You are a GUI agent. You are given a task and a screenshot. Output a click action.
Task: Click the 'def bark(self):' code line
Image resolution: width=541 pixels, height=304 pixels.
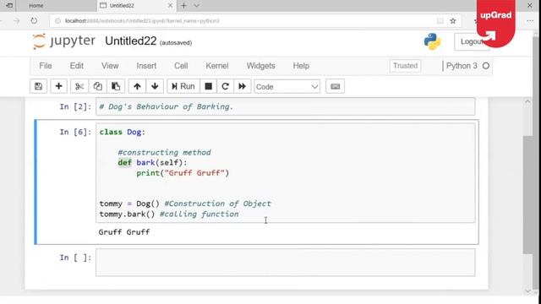tap(152, 163)
